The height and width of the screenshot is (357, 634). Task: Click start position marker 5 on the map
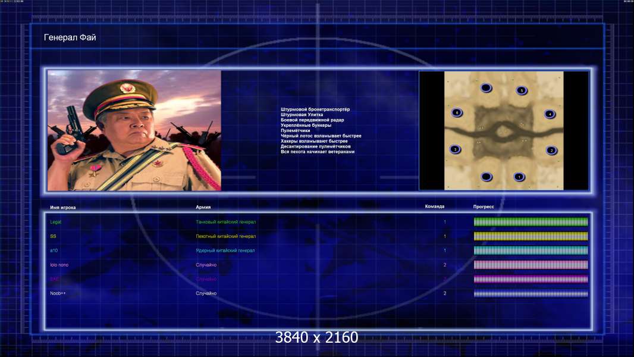tap(522, 90)
